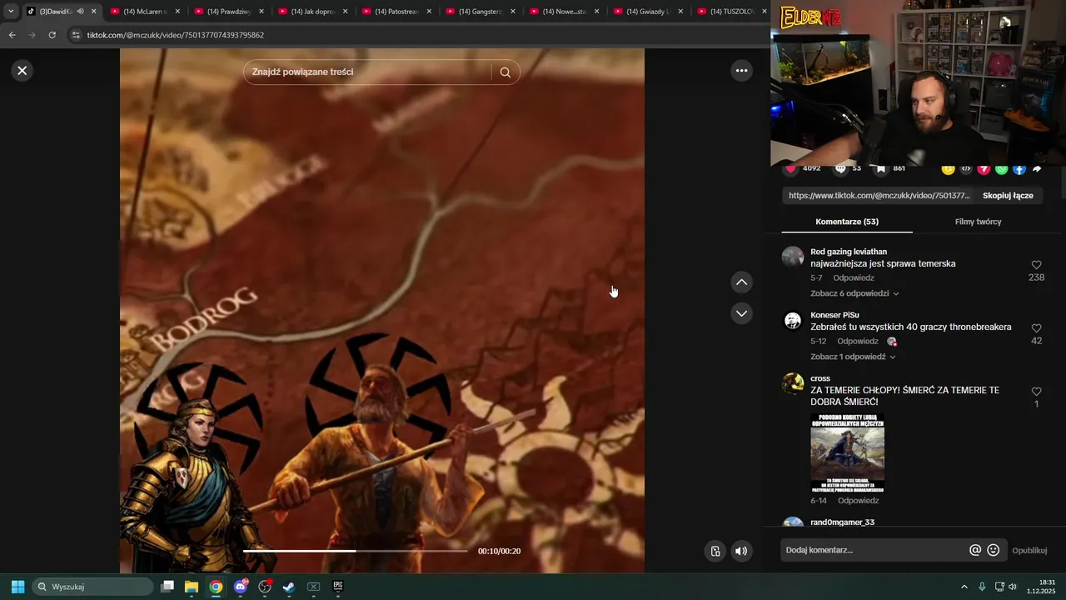Click the search magnifier in related content bar
The width and height of the screenshot is (1066, 600).
[506, 72]
